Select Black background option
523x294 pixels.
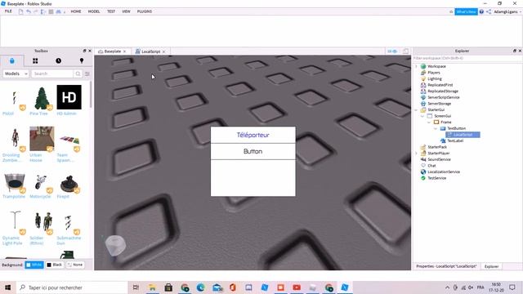point(55,265)
